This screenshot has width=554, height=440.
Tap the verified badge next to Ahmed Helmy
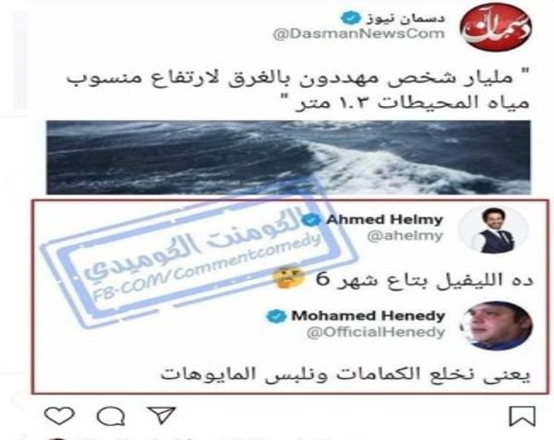(311, 220)
